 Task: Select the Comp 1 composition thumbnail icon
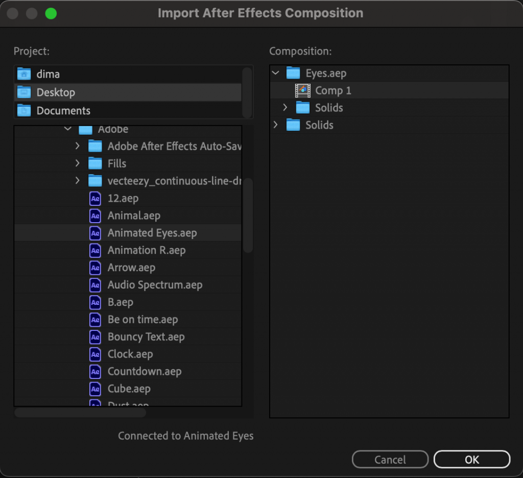(x=303, y=90)
